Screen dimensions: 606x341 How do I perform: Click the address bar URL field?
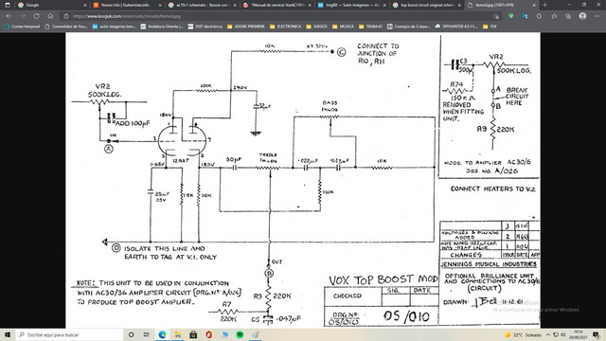coord(278,16)
